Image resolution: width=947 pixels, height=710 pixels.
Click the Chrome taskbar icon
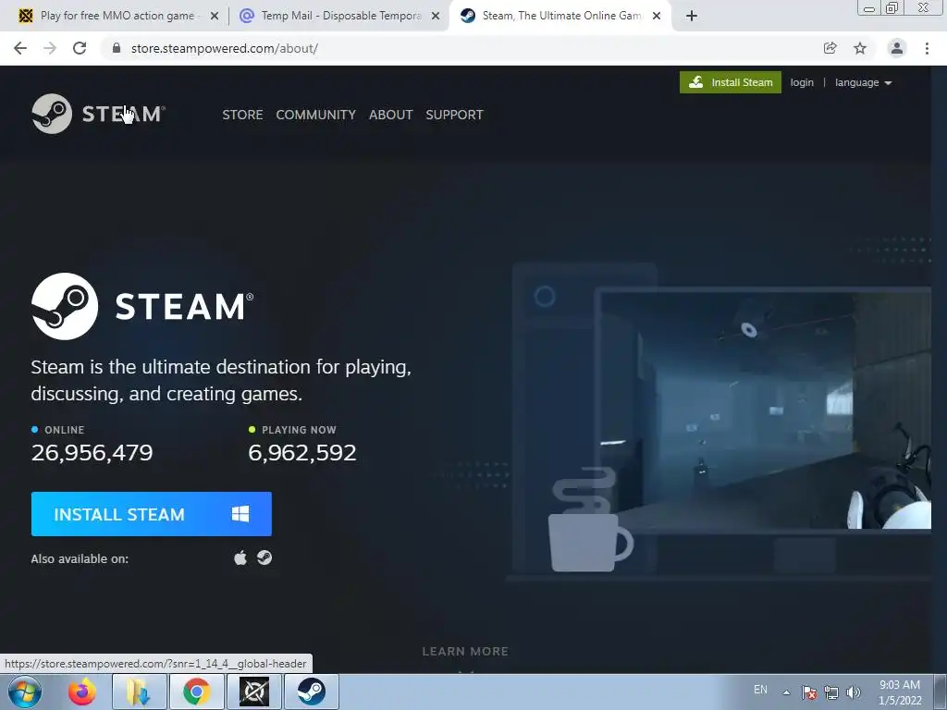tap(197, 692)
